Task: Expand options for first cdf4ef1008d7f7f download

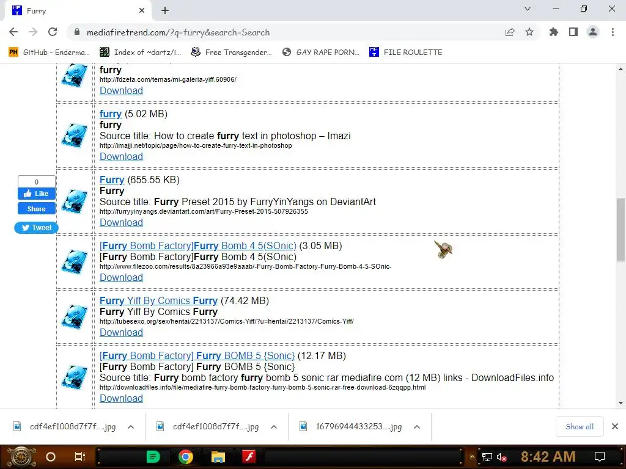Action: point(131,427)
